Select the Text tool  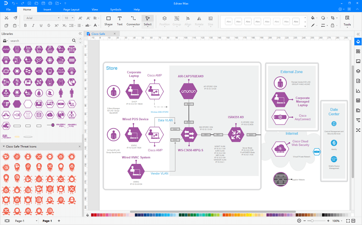tap(119, 21)
